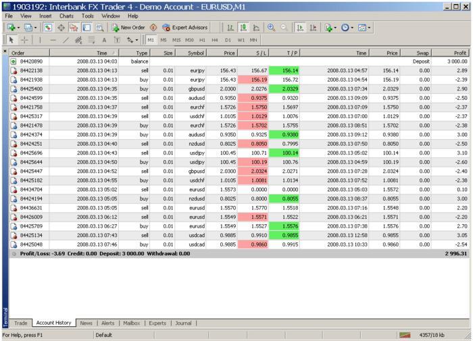
Task: Toggle the M1 timeframe button
Action: [151, 40]
